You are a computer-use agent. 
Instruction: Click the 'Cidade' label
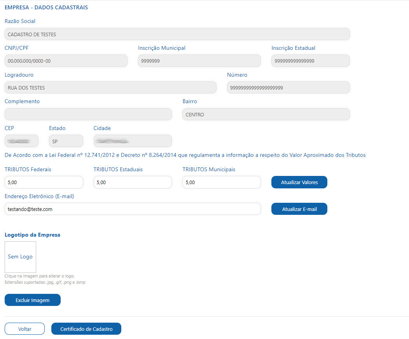[102, 128]
